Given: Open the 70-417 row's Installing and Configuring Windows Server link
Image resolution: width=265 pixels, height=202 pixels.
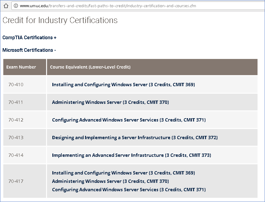Looking at the screenshot, I should point(123,173).
